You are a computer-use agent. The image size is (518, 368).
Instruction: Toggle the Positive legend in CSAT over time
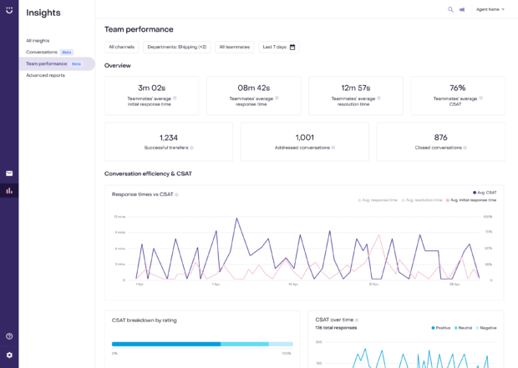click(441, 328)
